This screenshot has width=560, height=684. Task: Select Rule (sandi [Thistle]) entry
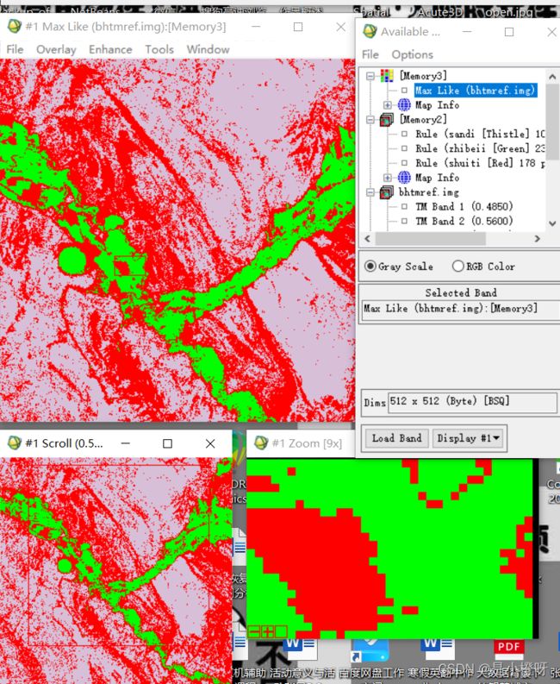[x=480, y=134]
